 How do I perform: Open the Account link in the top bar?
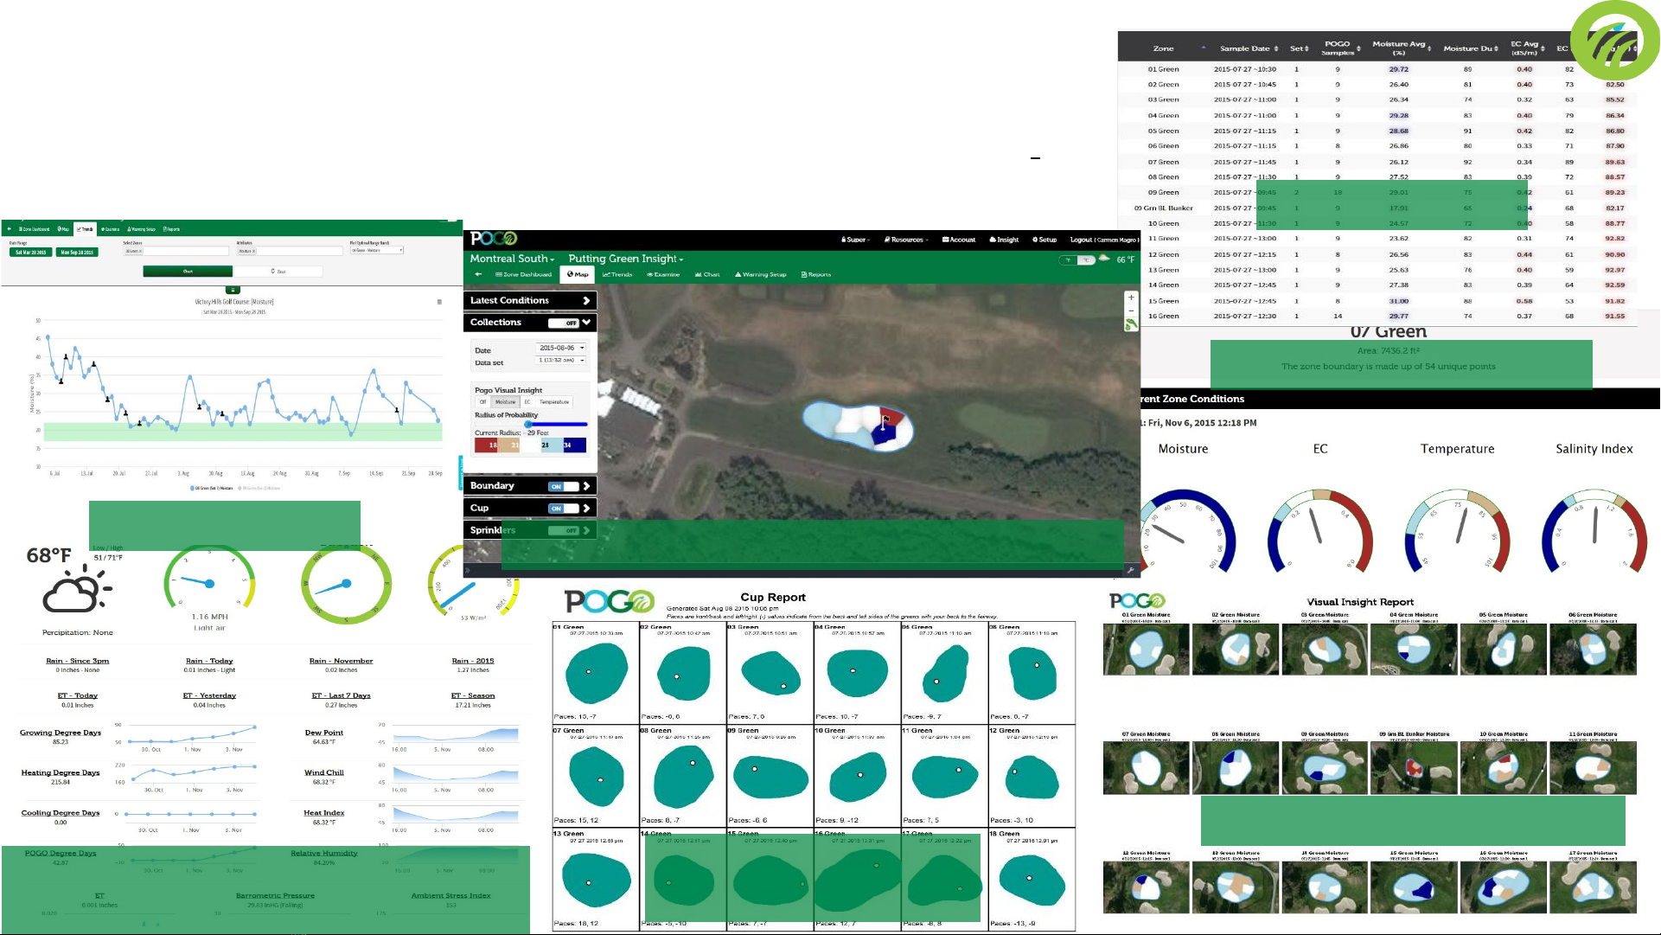(x=959, y=240)
